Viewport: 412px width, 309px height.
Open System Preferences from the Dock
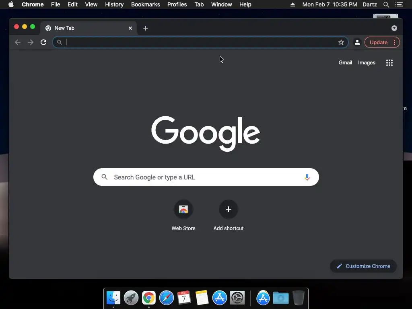[x=237, y=298]
